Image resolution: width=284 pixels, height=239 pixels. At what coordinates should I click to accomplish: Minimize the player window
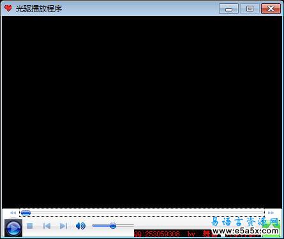228,9
